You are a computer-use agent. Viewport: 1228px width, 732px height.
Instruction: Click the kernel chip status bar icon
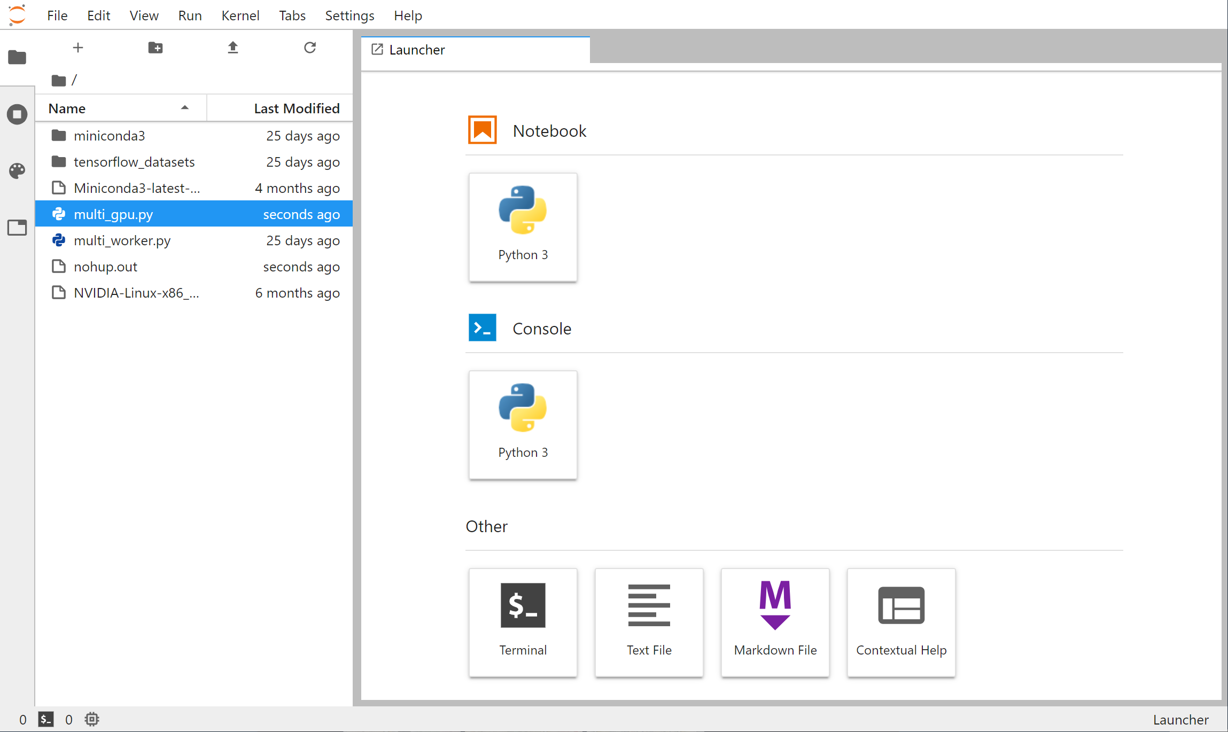92,719
